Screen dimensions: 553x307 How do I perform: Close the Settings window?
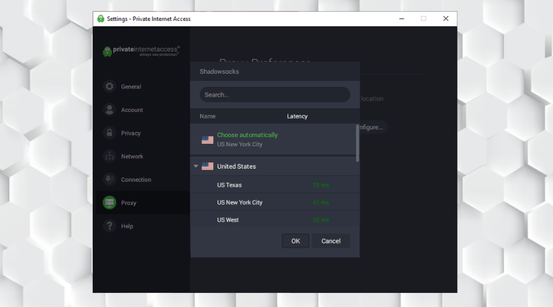tap(446, 18)
